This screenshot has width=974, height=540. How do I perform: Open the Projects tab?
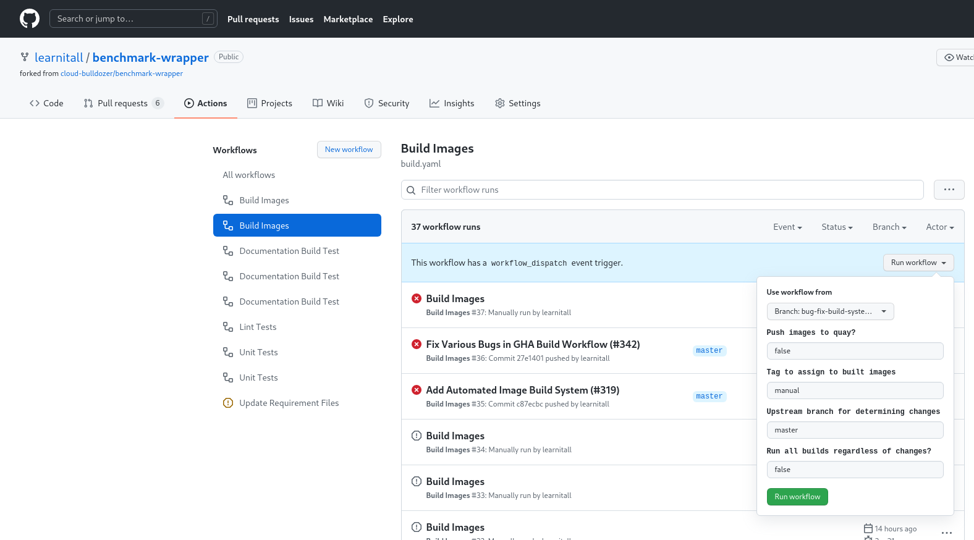click(269, 103)
